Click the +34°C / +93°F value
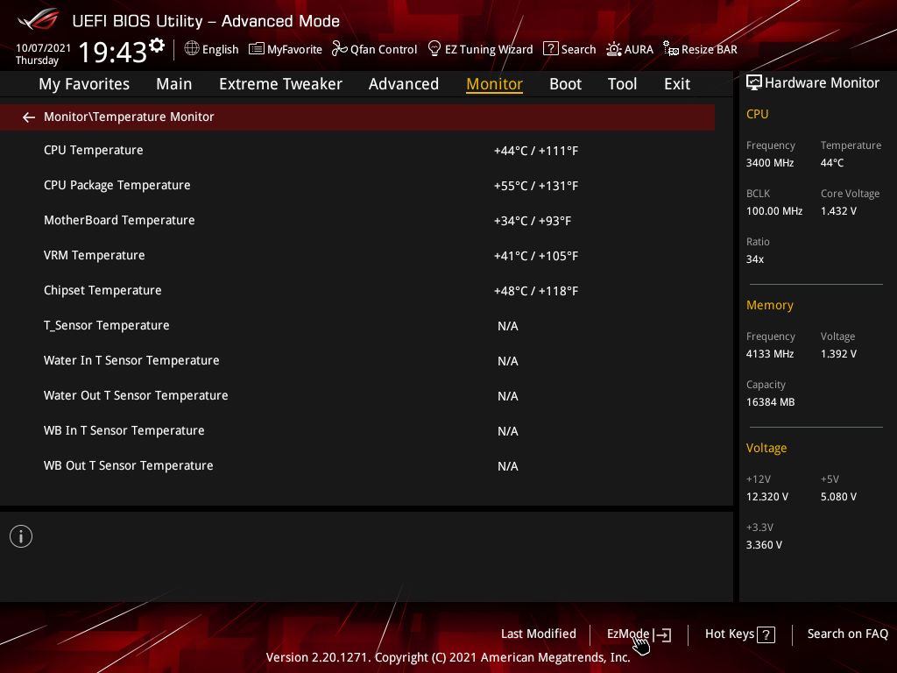 point(533,221)
